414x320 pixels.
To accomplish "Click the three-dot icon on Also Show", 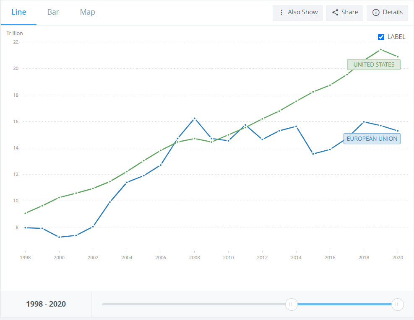I will (x=281, y=13).
